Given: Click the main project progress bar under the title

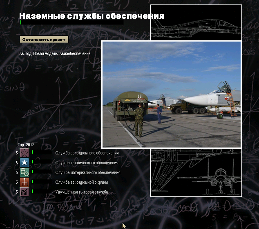Looking at the screenshot, I should 71,22.
